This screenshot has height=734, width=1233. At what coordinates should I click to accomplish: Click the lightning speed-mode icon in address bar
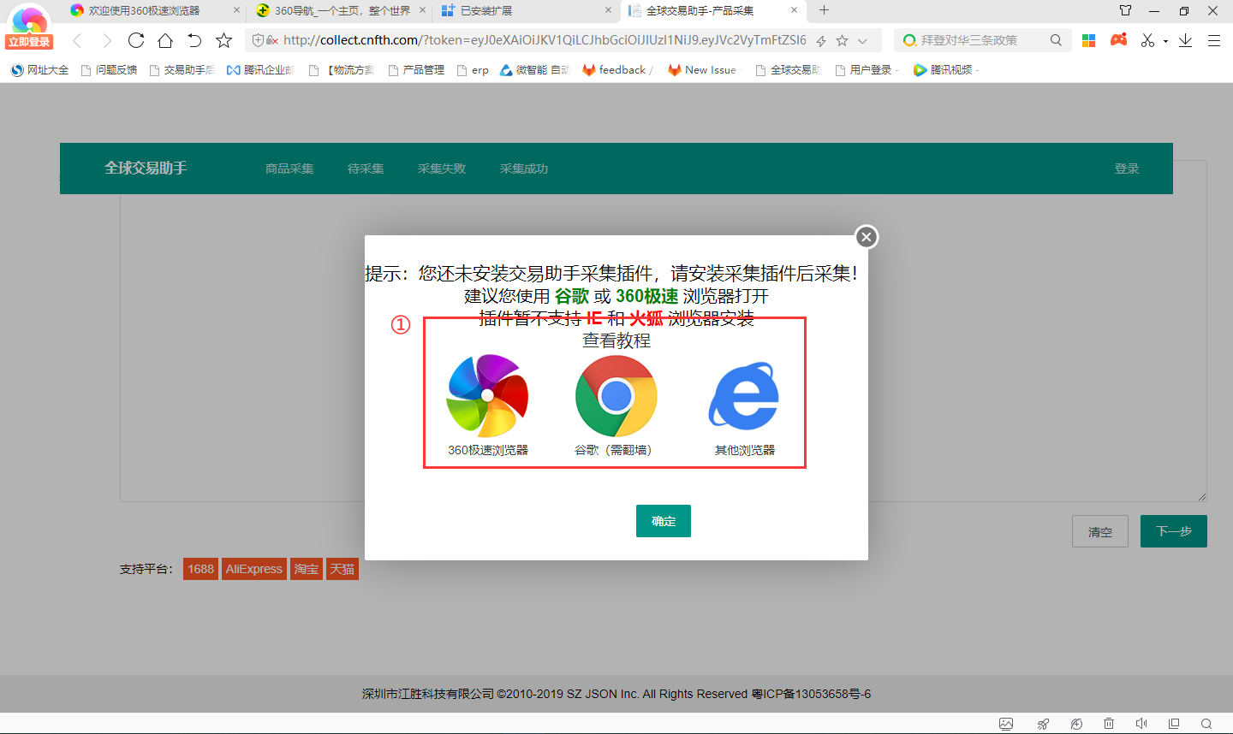(821, 40)
